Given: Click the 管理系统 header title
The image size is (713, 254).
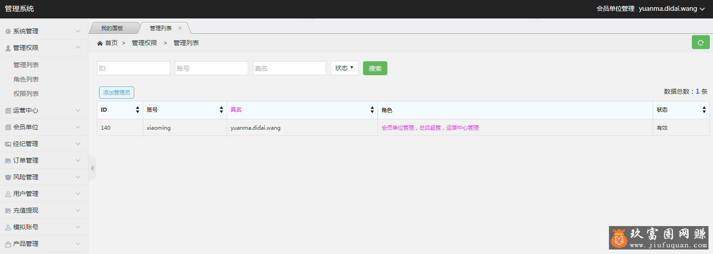Looking at the screenshot, I should click(x=19, y=9).
